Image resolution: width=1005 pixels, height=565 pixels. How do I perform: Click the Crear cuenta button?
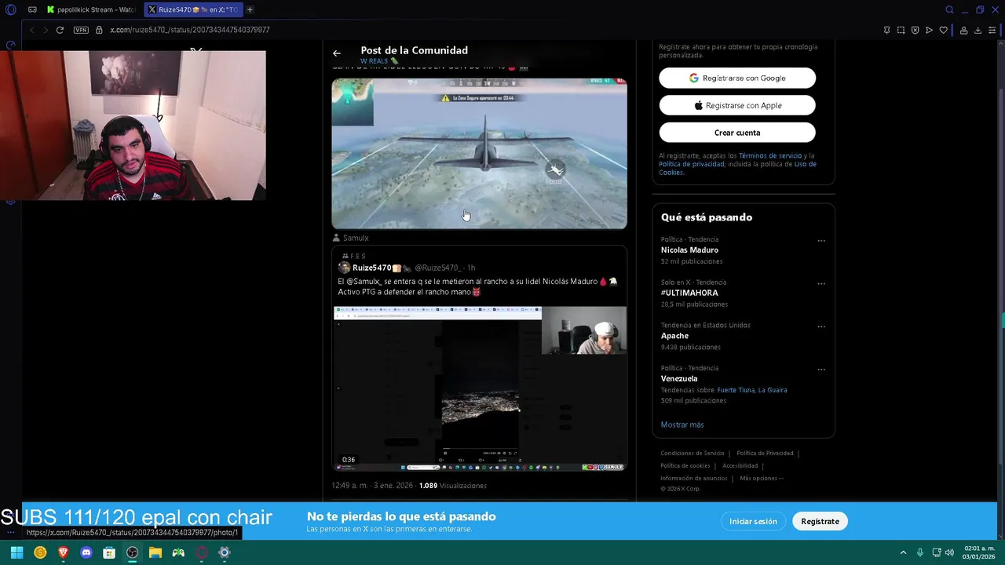737,133
